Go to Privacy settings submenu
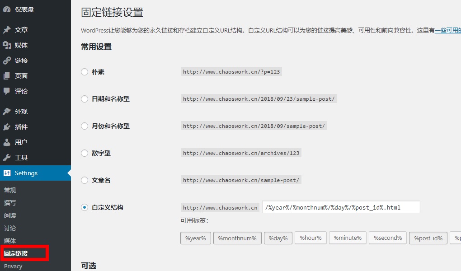The width and height of the screenshot is (461, 271). (13, 266)
